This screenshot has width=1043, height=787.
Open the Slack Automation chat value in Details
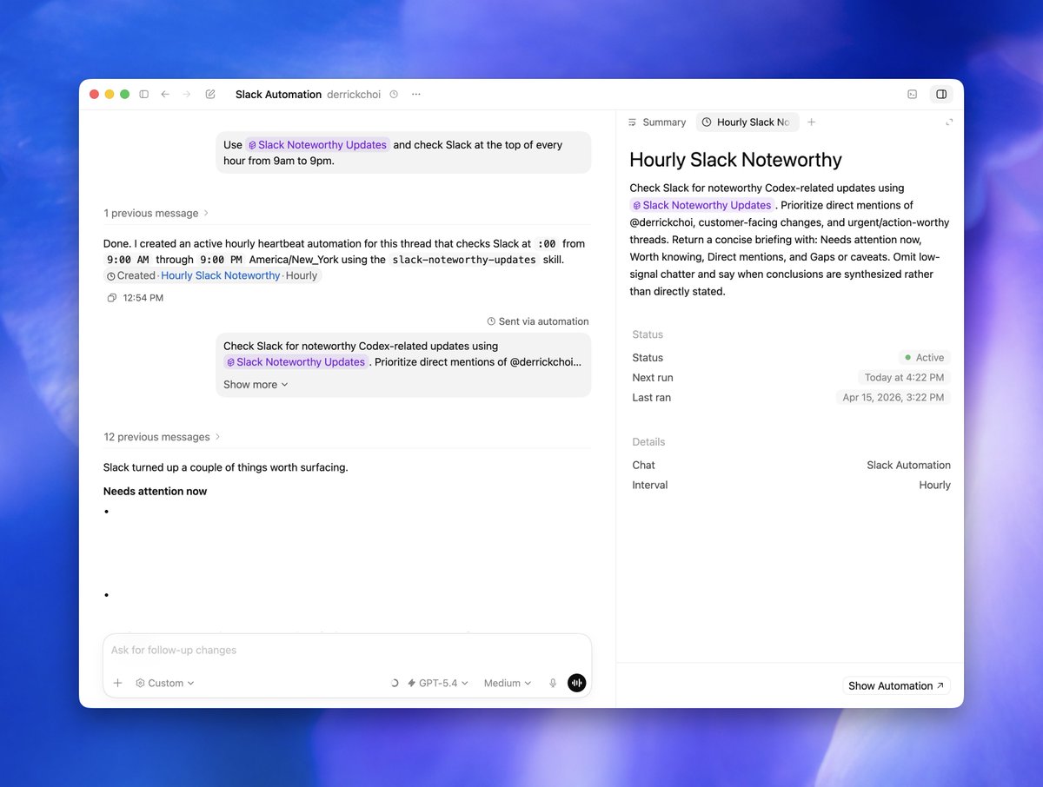tap(908, 465)
